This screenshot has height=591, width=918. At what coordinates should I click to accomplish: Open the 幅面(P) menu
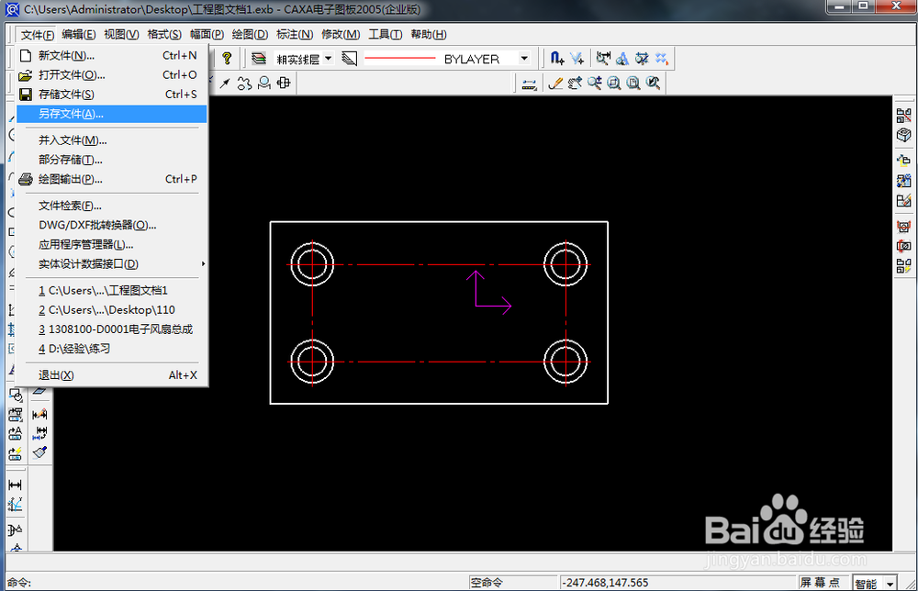pyautogui.click(x=207, y=35)
